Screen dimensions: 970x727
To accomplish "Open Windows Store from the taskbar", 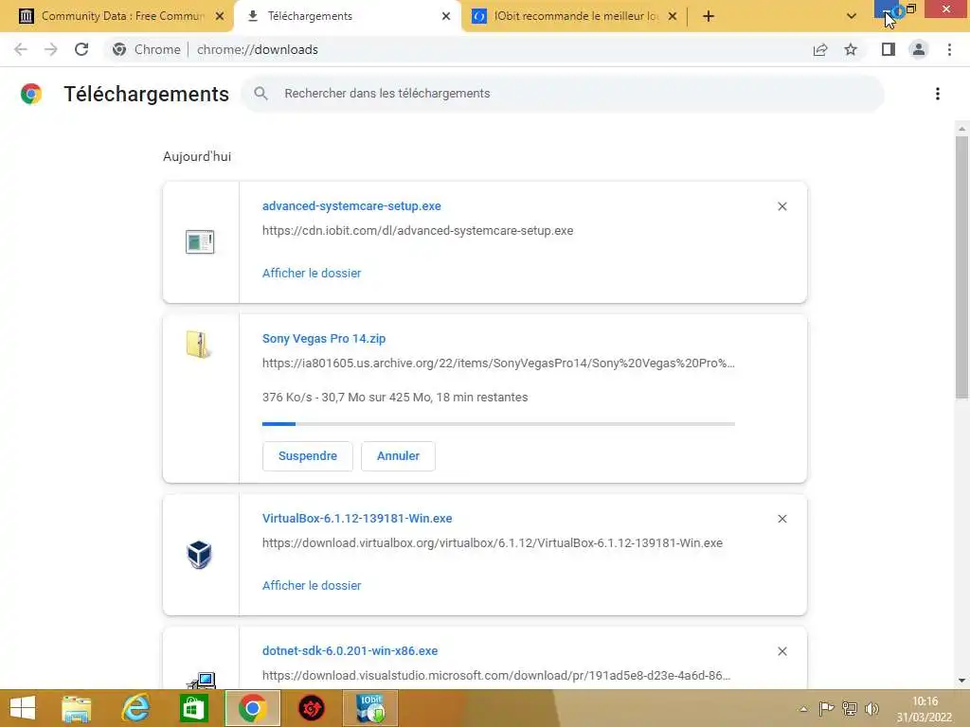I will tap(193, 708).
